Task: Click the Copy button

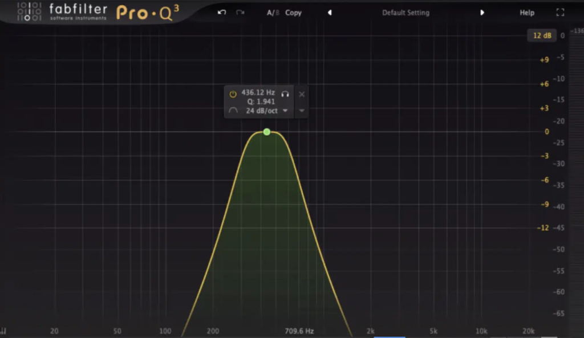Action: (293, 12)
